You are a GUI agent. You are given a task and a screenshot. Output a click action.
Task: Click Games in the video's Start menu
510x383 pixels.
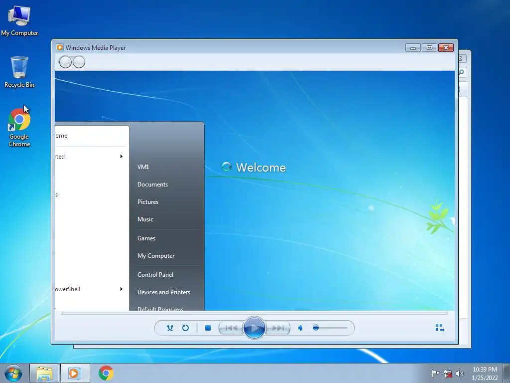(x=146, y=238)
